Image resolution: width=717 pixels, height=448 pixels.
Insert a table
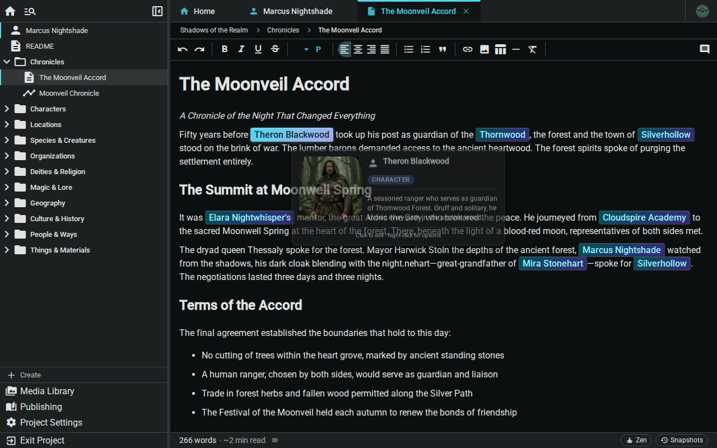500,49
